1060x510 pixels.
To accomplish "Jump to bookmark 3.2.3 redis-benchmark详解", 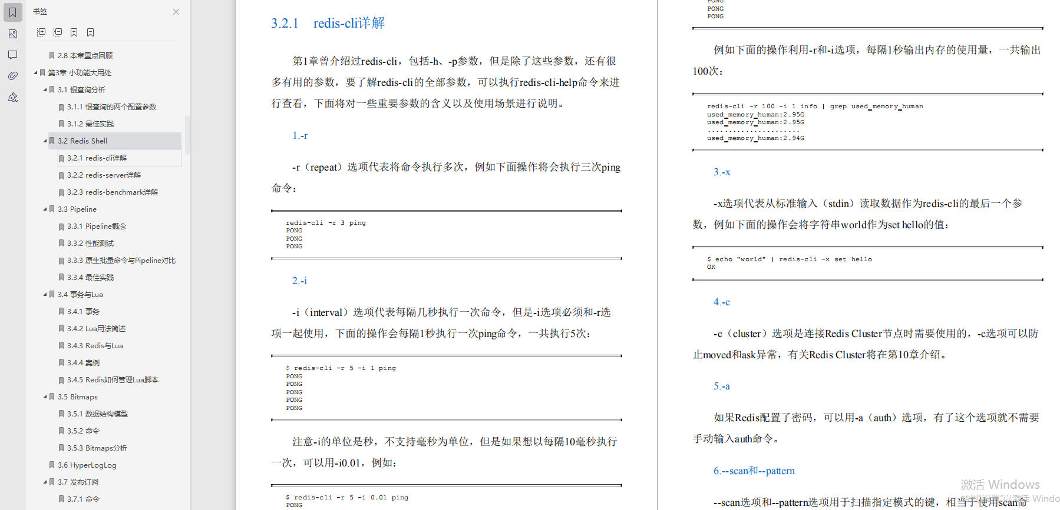I will [112, 192].
